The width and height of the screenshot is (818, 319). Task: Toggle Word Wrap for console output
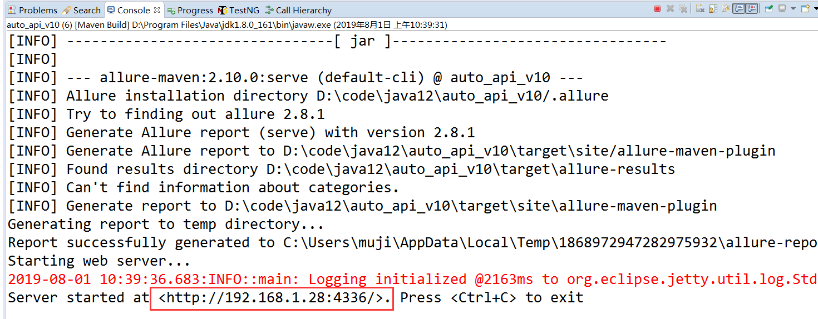(726, 8)
